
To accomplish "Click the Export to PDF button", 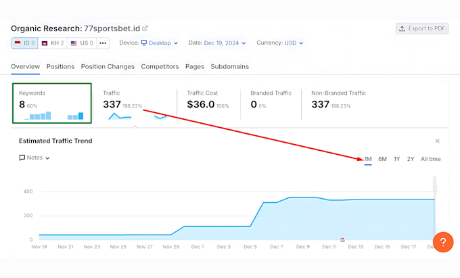I will [x=422, y=28].
